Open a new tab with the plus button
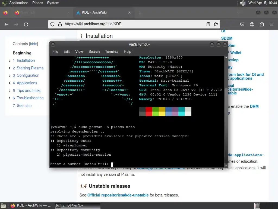 point(140,13)
